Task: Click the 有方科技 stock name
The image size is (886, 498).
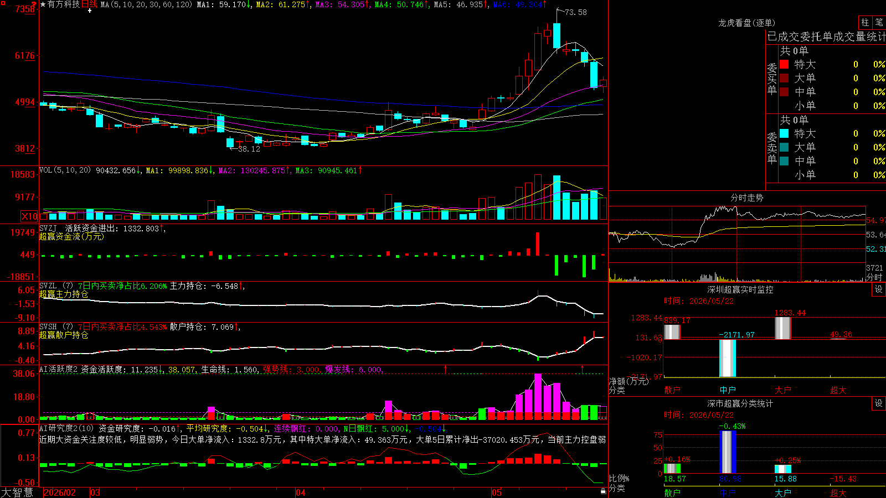Action: (x=64, y=4)
